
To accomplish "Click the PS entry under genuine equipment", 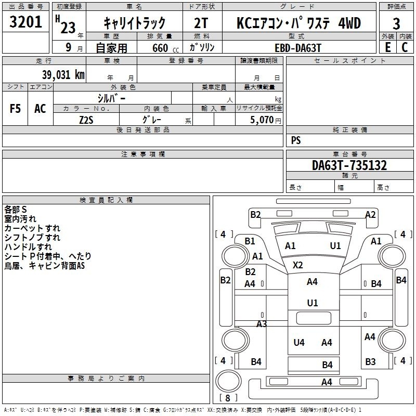I will (x=296, y=140).
